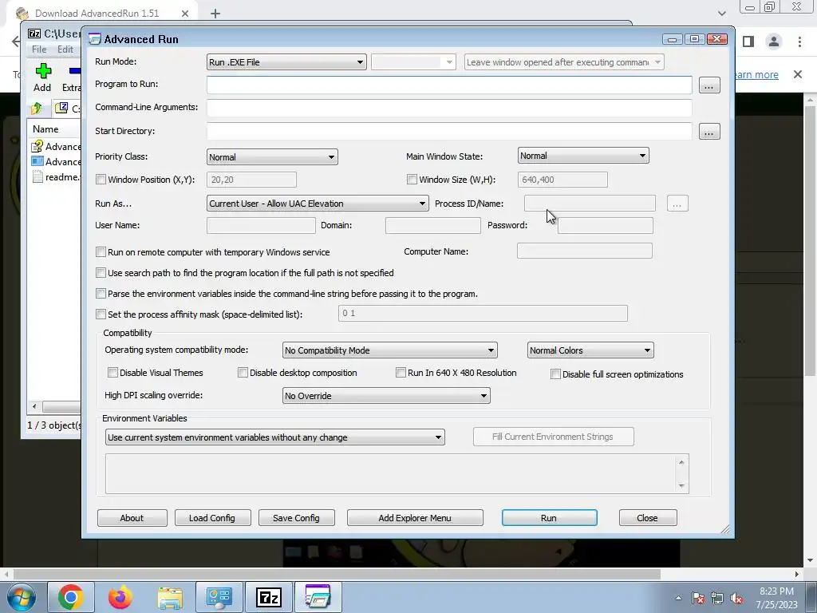The width and height of the screenshot is (817, 613).
Task: Open the Windows Start menu
Action: [22, 597]
